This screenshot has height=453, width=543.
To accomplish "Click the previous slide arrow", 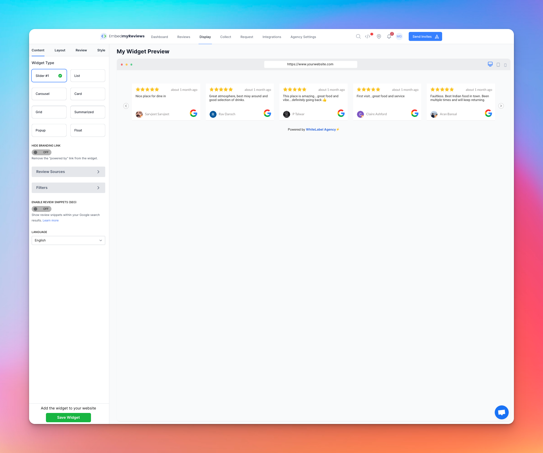I will 126,106.
